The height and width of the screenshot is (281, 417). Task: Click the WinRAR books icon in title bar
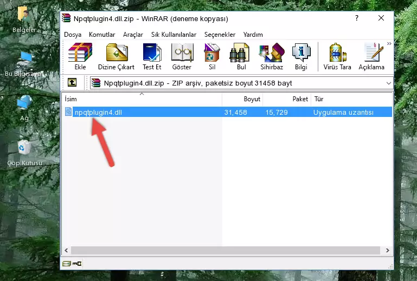[66, 18]
